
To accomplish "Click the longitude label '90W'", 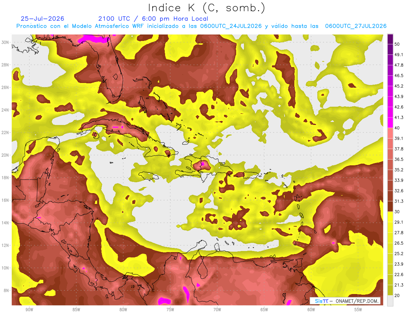I will click(x=29, y=310).
